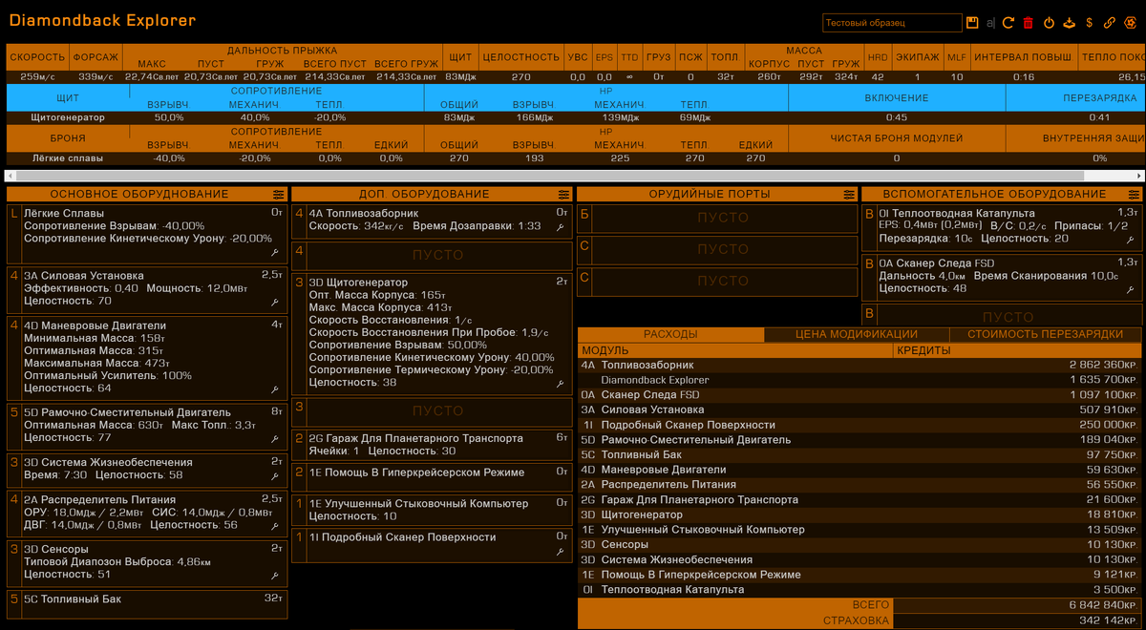
Task: Click the export download icon
Action: click(1070, 22)
